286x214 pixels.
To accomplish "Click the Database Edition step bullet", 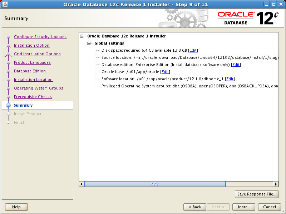I will pos(8,71).
